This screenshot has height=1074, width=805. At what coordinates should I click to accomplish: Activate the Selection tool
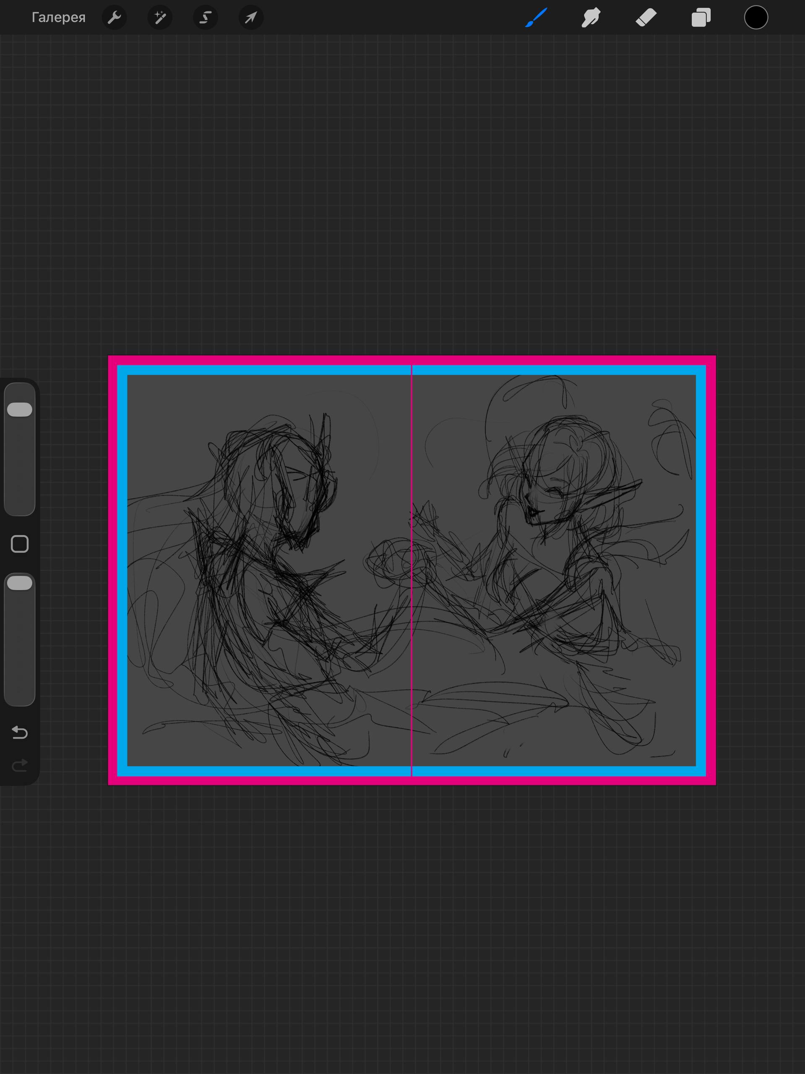206,18
